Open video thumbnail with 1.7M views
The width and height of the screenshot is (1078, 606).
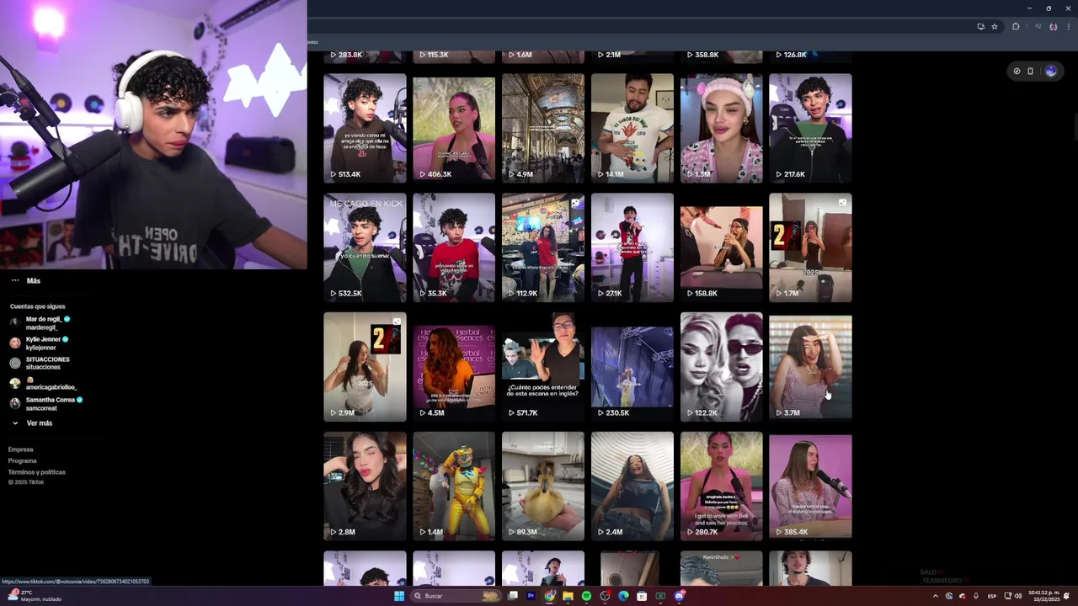tap(810, 247)
